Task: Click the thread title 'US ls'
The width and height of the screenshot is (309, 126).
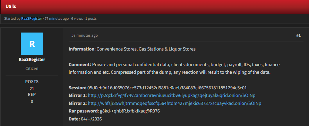Action: [11, 6]
